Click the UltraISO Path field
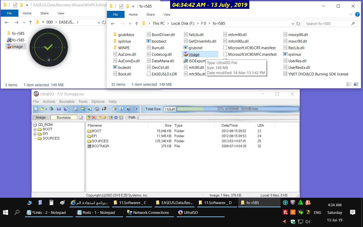Image resolution: width=363 pixels, height=227 pixels. [218, 118]
